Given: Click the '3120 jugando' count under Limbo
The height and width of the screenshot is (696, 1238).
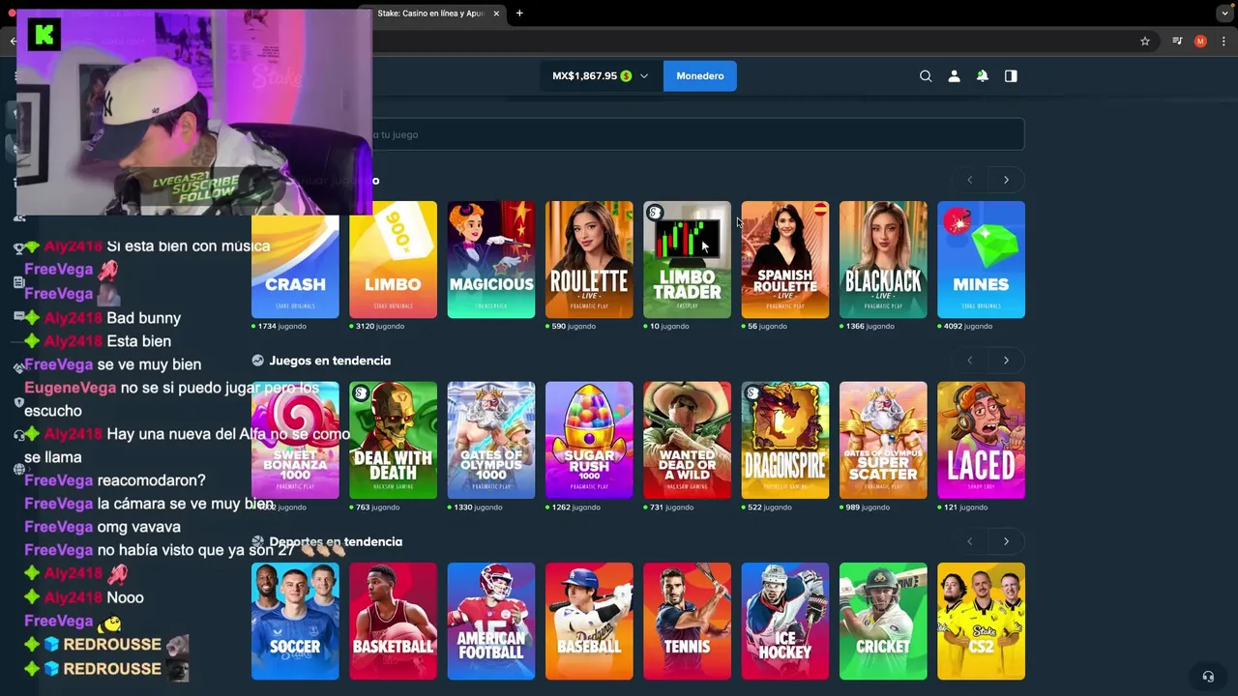Looking at the screenshot, I should coord(380,327).
